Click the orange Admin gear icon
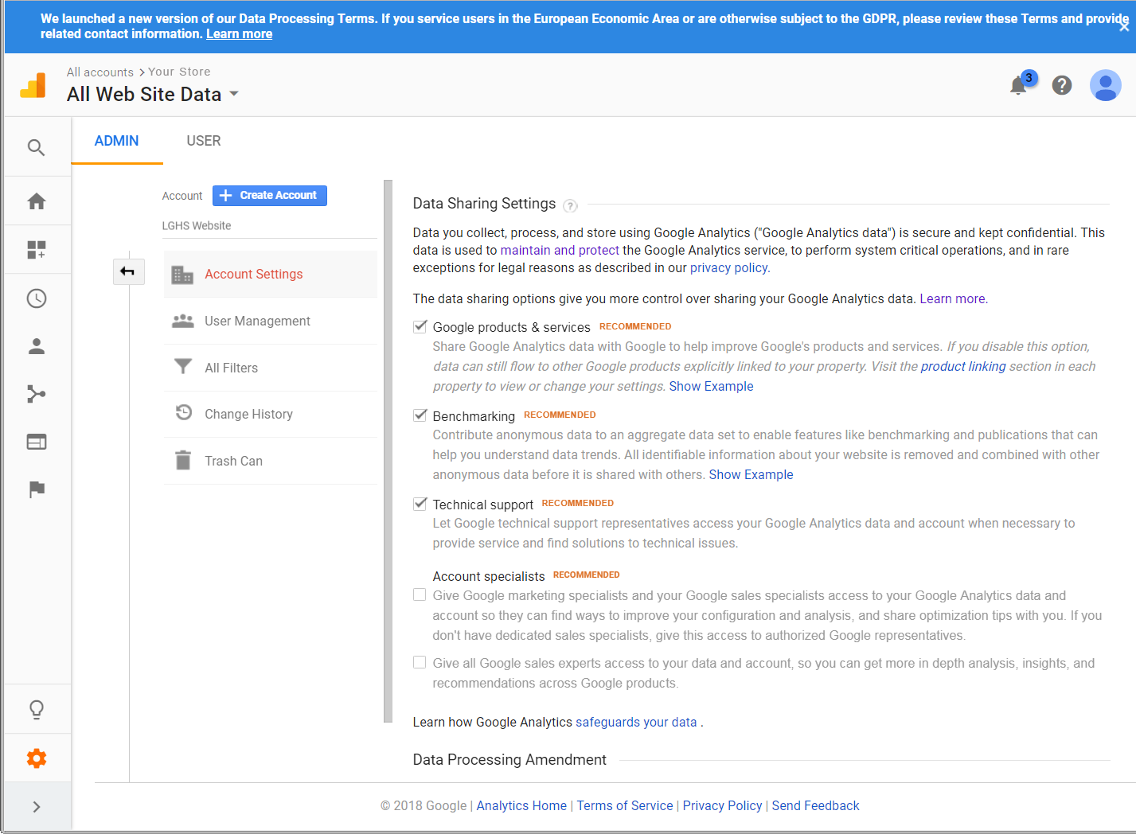 pyautogui.click(x=36, y=758)
